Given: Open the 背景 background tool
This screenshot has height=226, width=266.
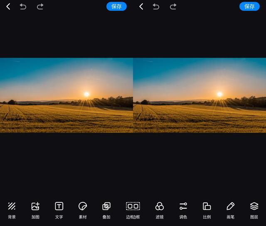Looking at the screenshot, I should tap(12, 209).
